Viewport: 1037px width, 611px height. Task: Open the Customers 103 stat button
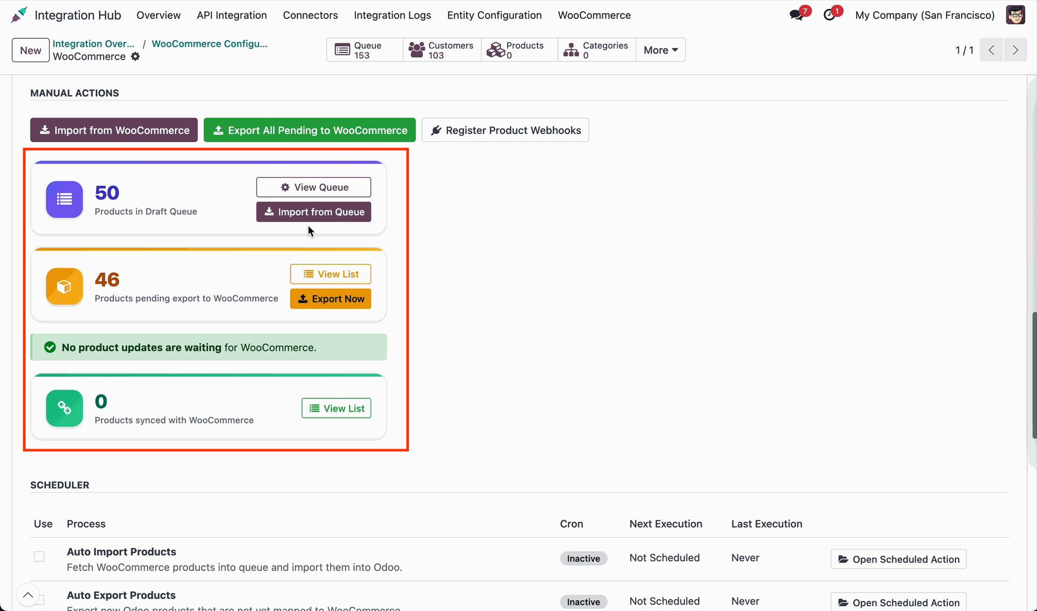pyautogui.click(x=442, y=50)
